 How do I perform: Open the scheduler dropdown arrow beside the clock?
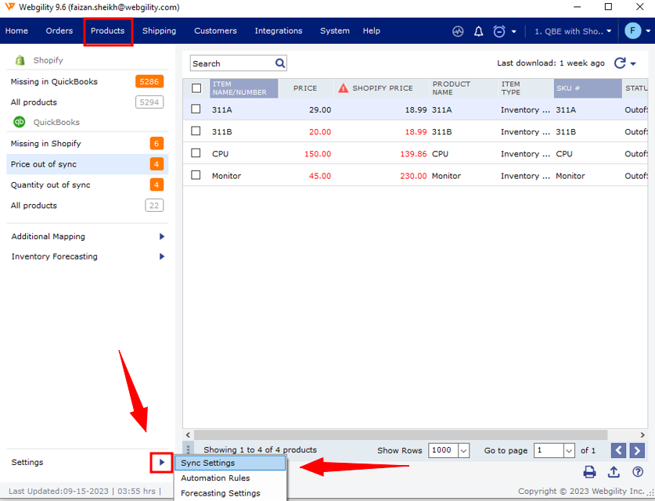[x=513, y=31]
